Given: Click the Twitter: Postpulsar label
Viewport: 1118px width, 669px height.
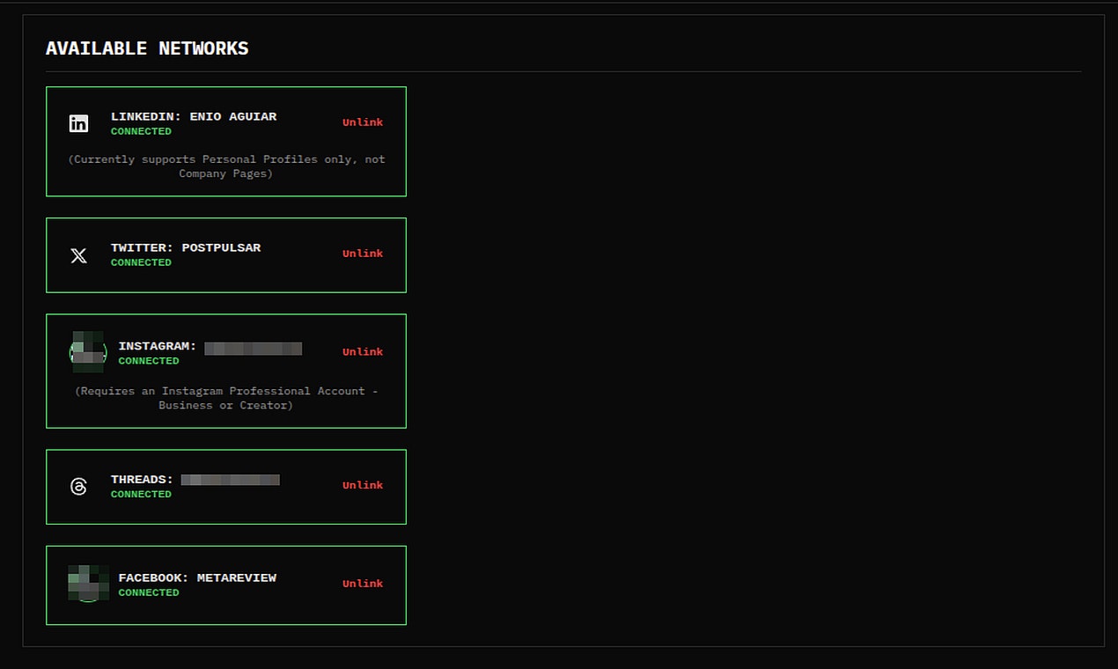Looking at the screenshot, I should [186, 247].
